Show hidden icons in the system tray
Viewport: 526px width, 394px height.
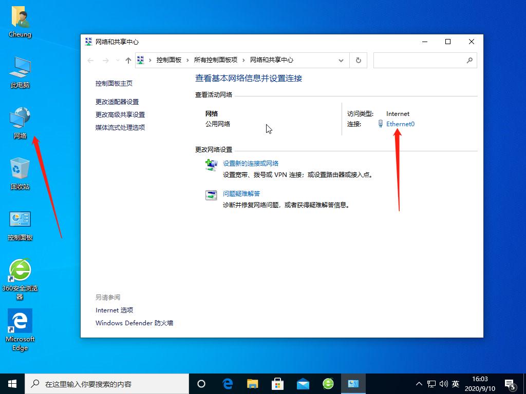coord(419,383)
